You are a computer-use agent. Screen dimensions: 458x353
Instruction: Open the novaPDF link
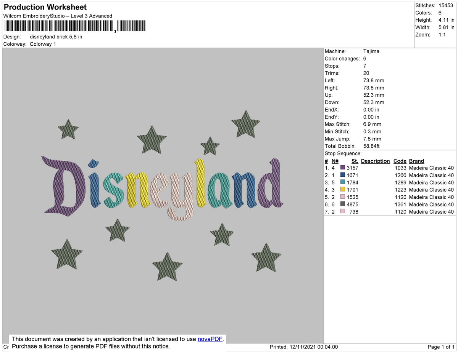[x=210, y=339]
